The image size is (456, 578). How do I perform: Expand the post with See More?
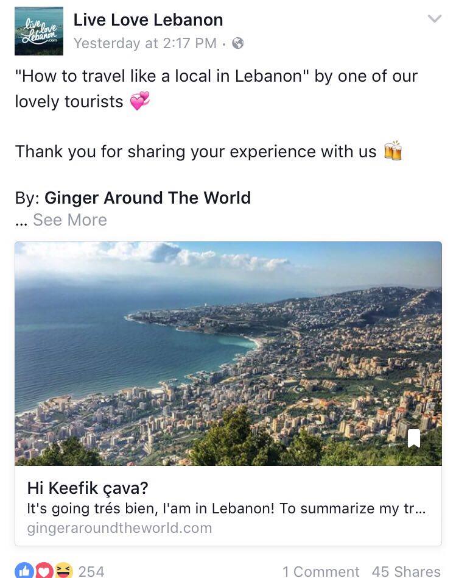[x=70, y=220]
